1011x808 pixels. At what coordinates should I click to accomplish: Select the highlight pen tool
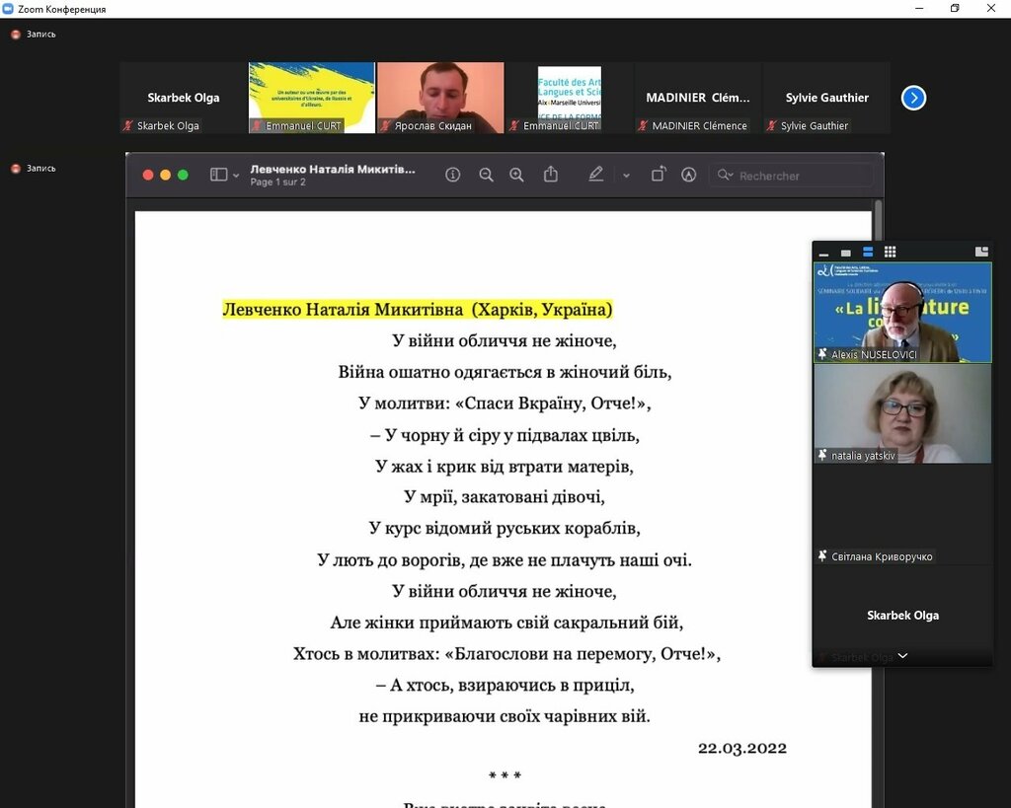pyautogui.click(x=595, y=175)
